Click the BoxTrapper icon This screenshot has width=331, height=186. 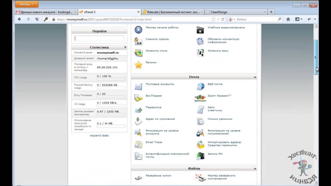pyautogui.click(x=138, y=98)
